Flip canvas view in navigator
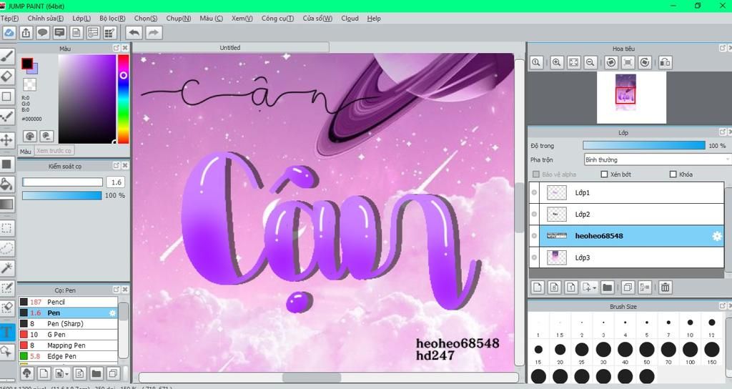732x389 pixels. (x=666, y=62)
